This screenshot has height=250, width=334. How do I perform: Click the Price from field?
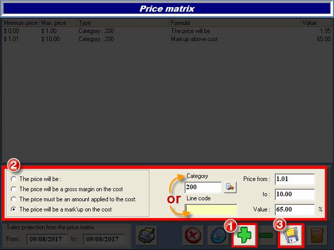click(294, 179)
